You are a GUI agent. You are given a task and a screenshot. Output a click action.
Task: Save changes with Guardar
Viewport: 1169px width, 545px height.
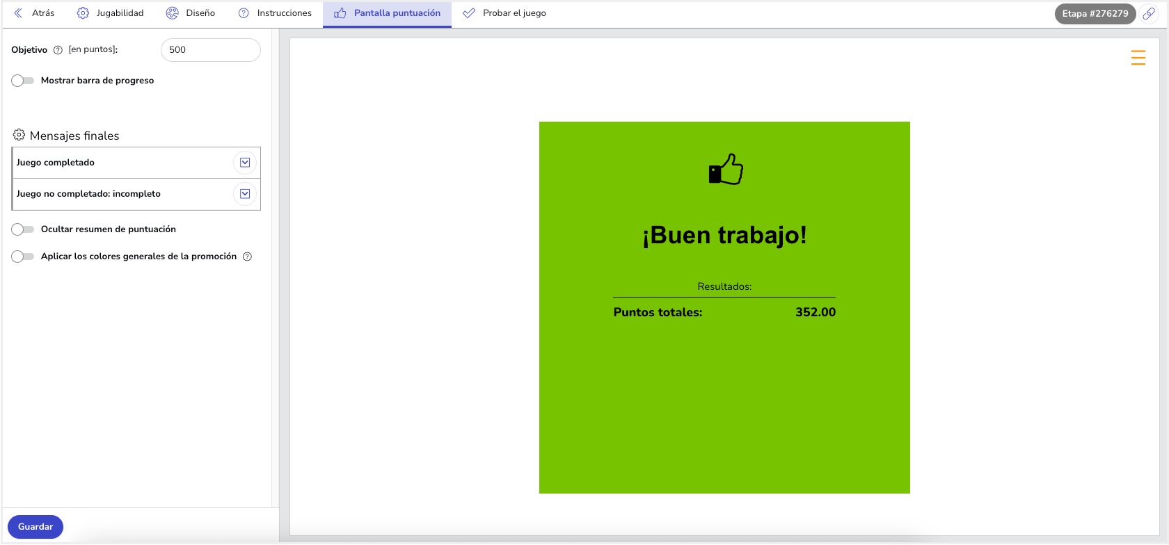point(35,527)
